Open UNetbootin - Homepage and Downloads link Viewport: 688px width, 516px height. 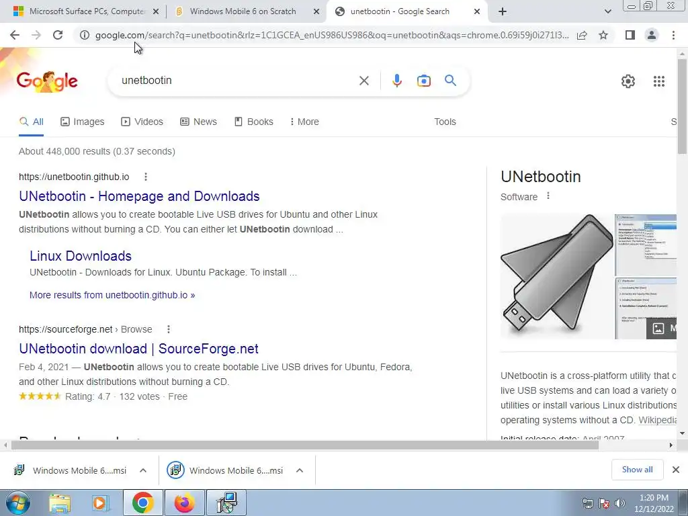[139, 196]
